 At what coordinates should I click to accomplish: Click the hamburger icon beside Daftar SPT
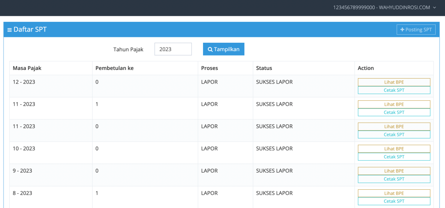[9, 30]
